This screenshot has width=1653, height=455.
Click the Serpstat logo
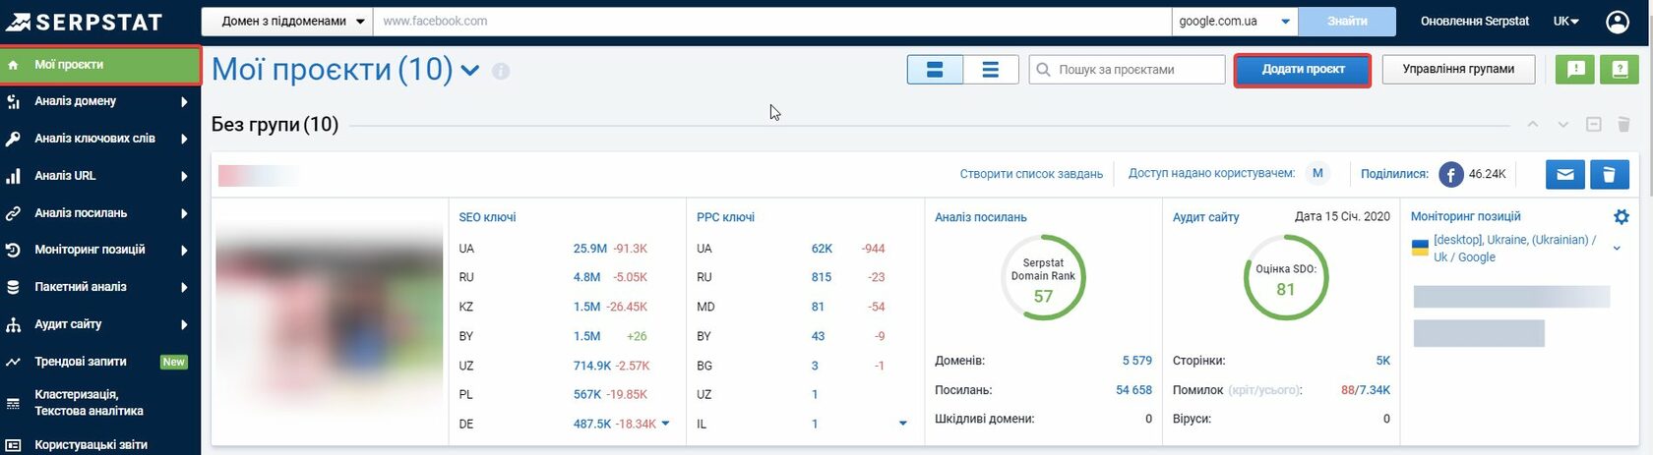tap(83, 21)
